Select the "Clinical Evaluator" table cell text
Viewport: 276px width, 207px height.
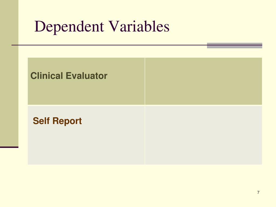click(x=69, y=76)
